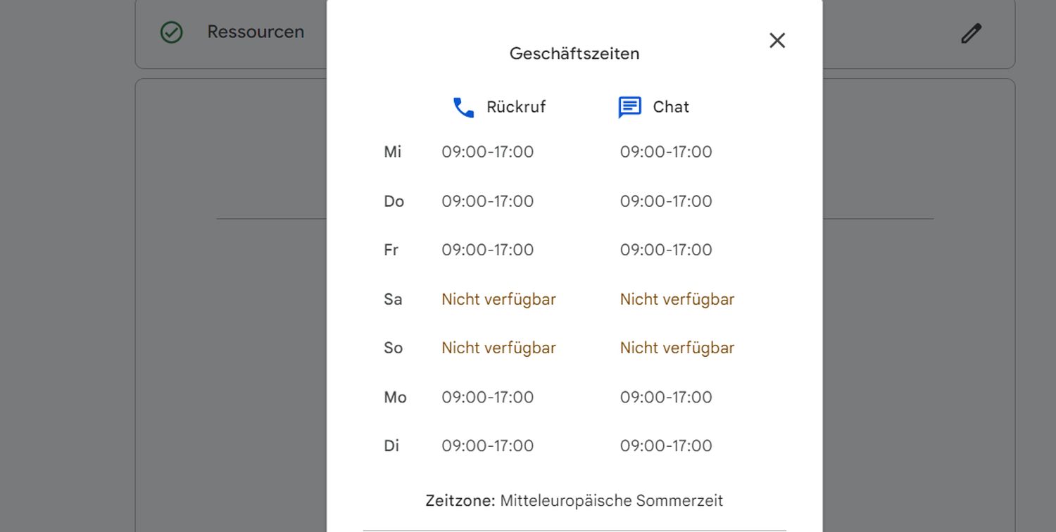Click the Zeitzone Mitteleuropäische Sommerzeit text
Viewport: 1056px width, 532px height.
(574, 501)
